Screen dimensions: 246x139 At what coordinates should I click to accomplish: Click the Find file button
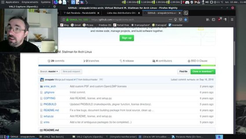(x=183, y=72)
